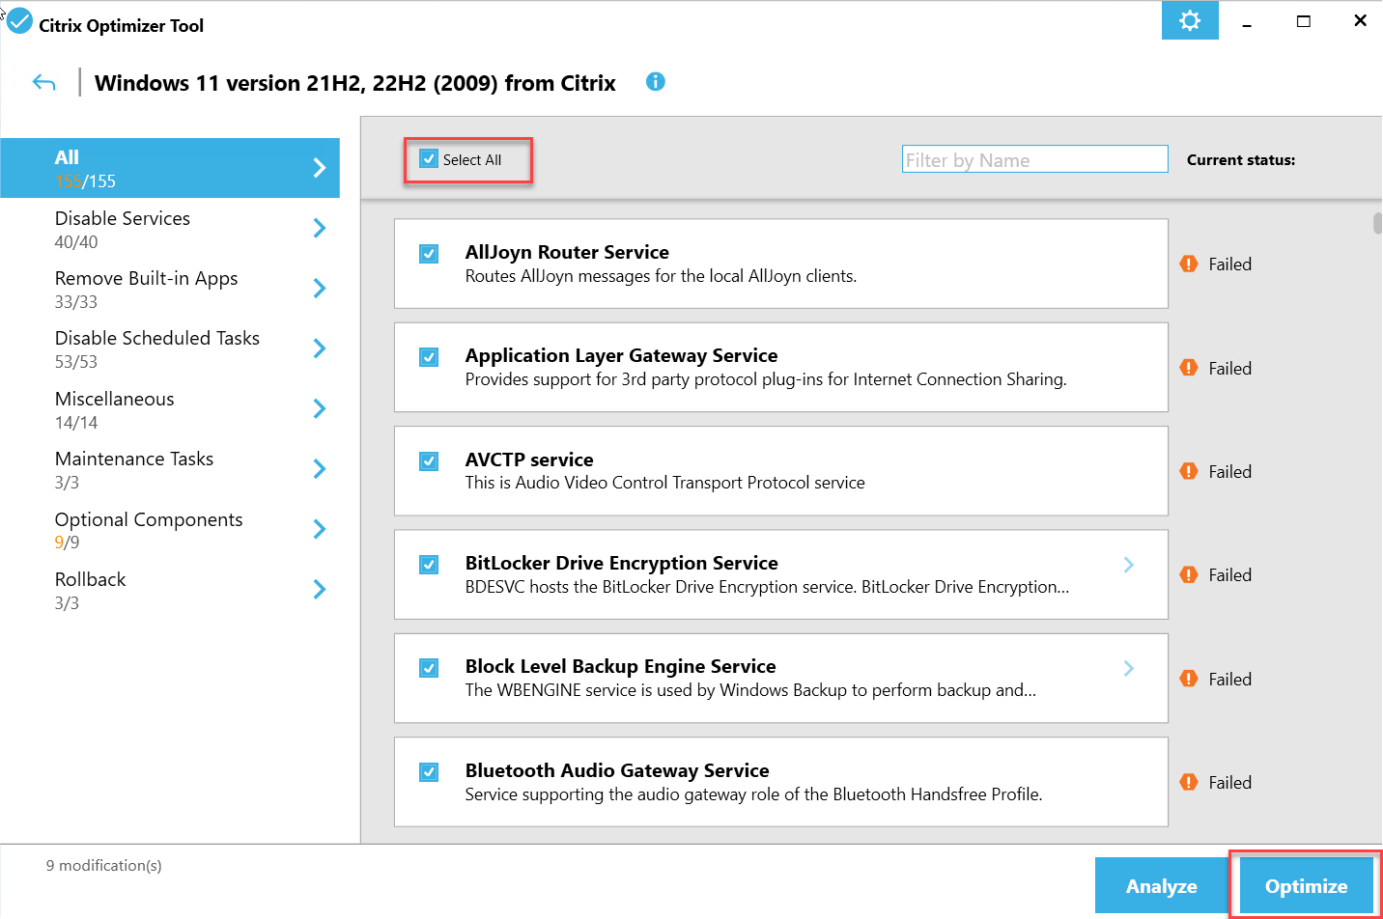Click Failed icon next to BitLocker service
The height and width of the screenshot is (919, 1383).
(x=1189, y=574)
